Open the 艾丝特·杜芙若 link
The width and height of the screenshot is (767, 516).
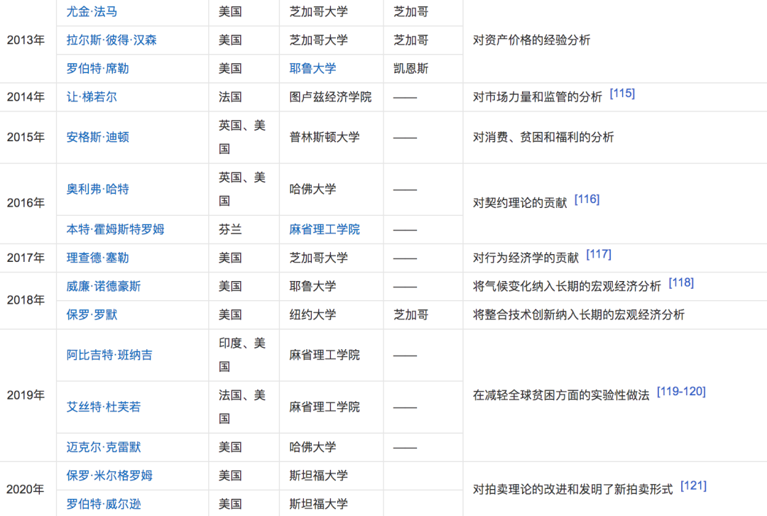pos(104,407)
